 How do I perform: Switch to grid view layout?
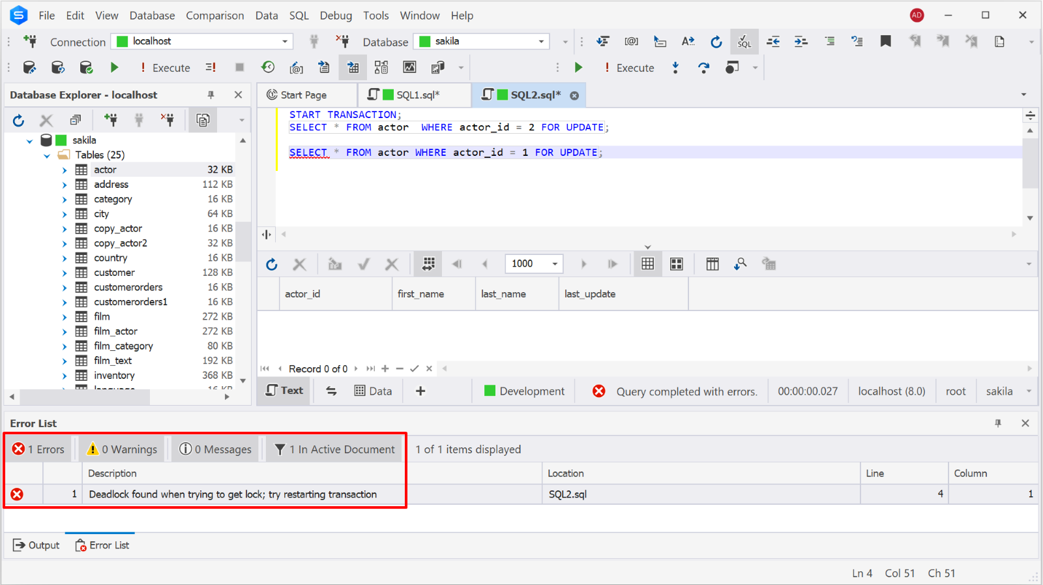click(647, 264)
